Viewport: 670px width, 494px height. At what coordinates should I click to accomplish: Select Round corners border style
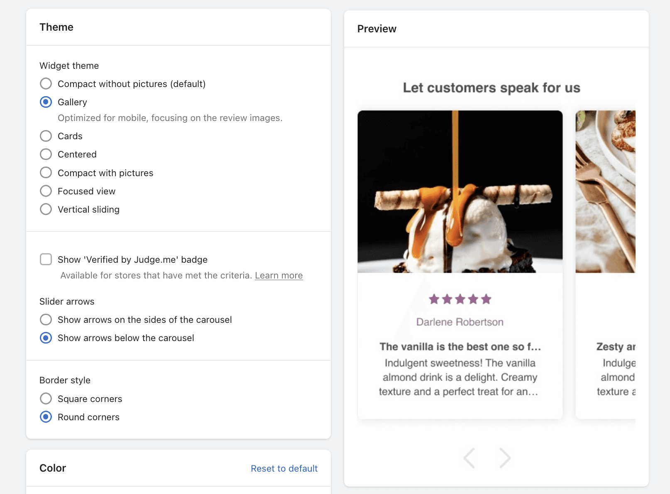[x=46, y=417]
